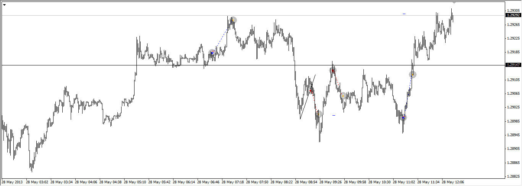Click the "28 May 08:22" time label
This screenshot has width=522, height=186.
point(282,182)
